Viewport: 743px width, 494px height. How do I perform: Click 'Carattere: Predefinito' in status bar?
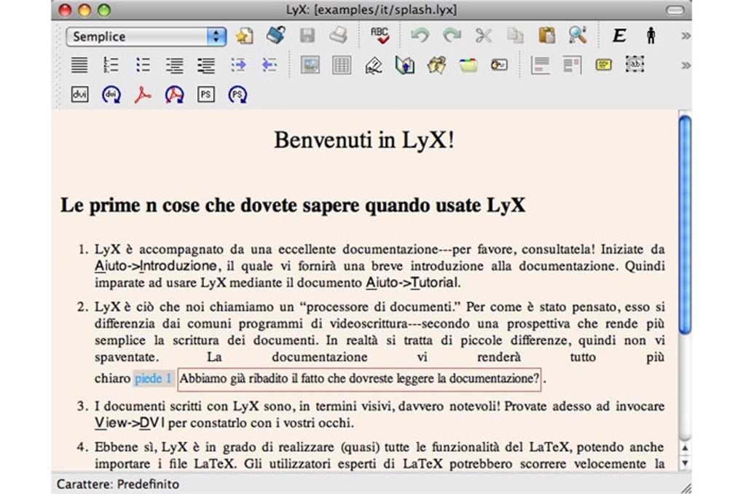pyautogui.click(x=118, y=484)
